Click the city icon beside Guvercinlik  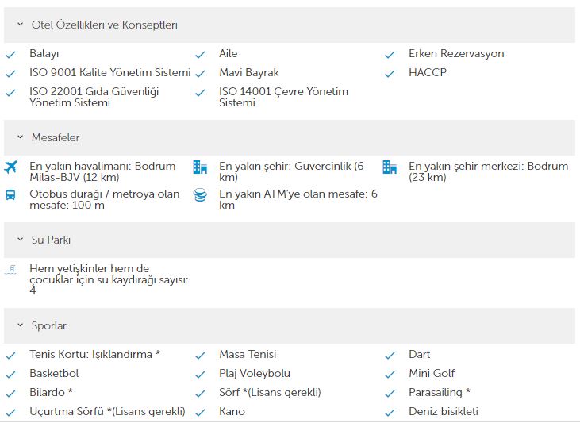(200, 167)
